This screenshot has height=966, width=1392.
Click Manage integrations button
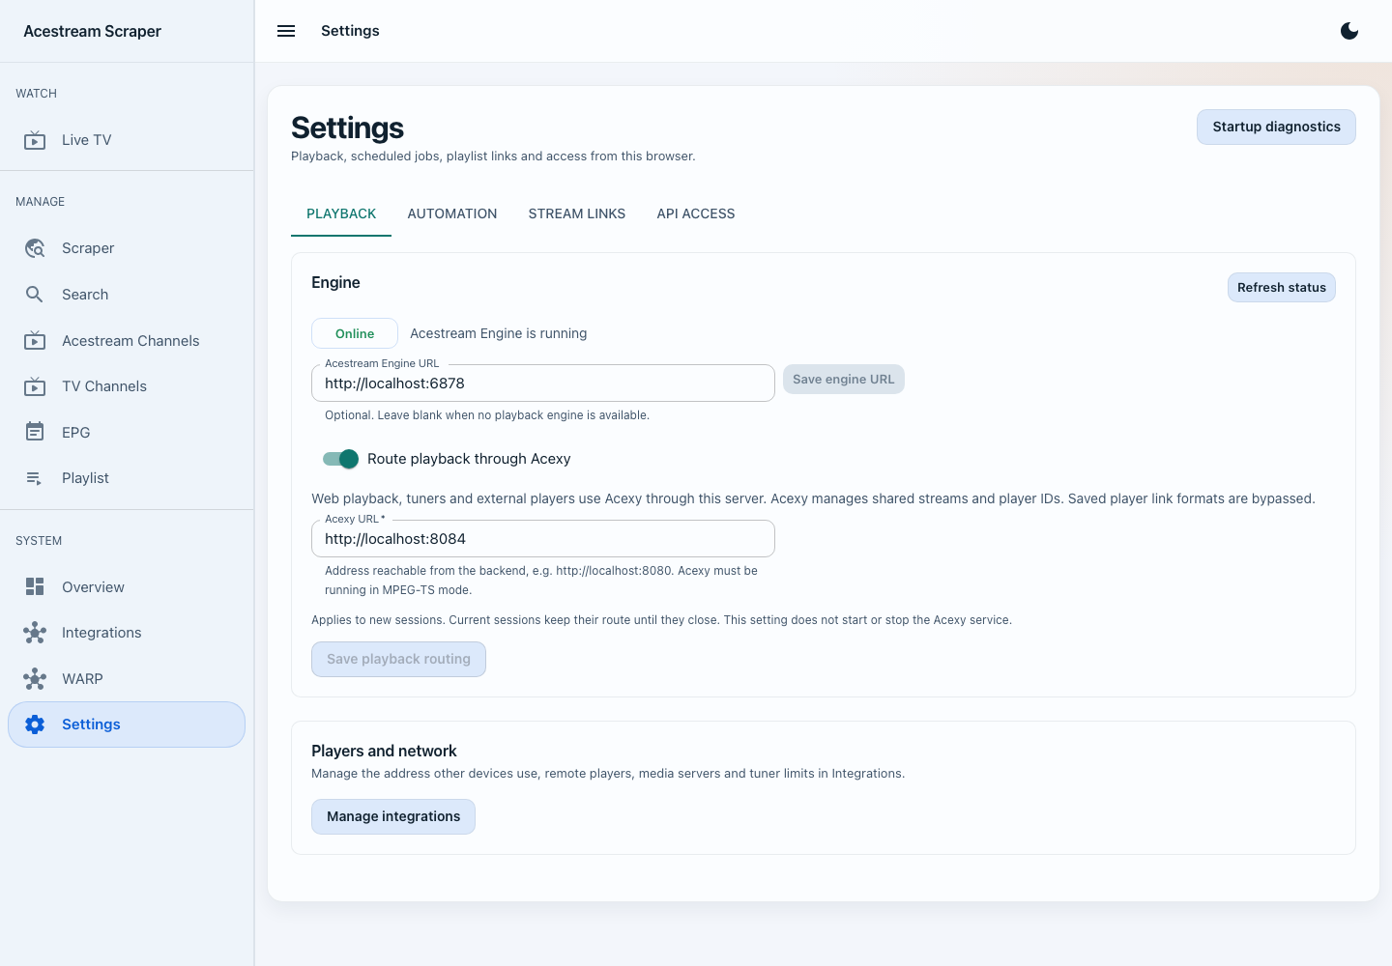pyautogui.click(x=393, y=816)
